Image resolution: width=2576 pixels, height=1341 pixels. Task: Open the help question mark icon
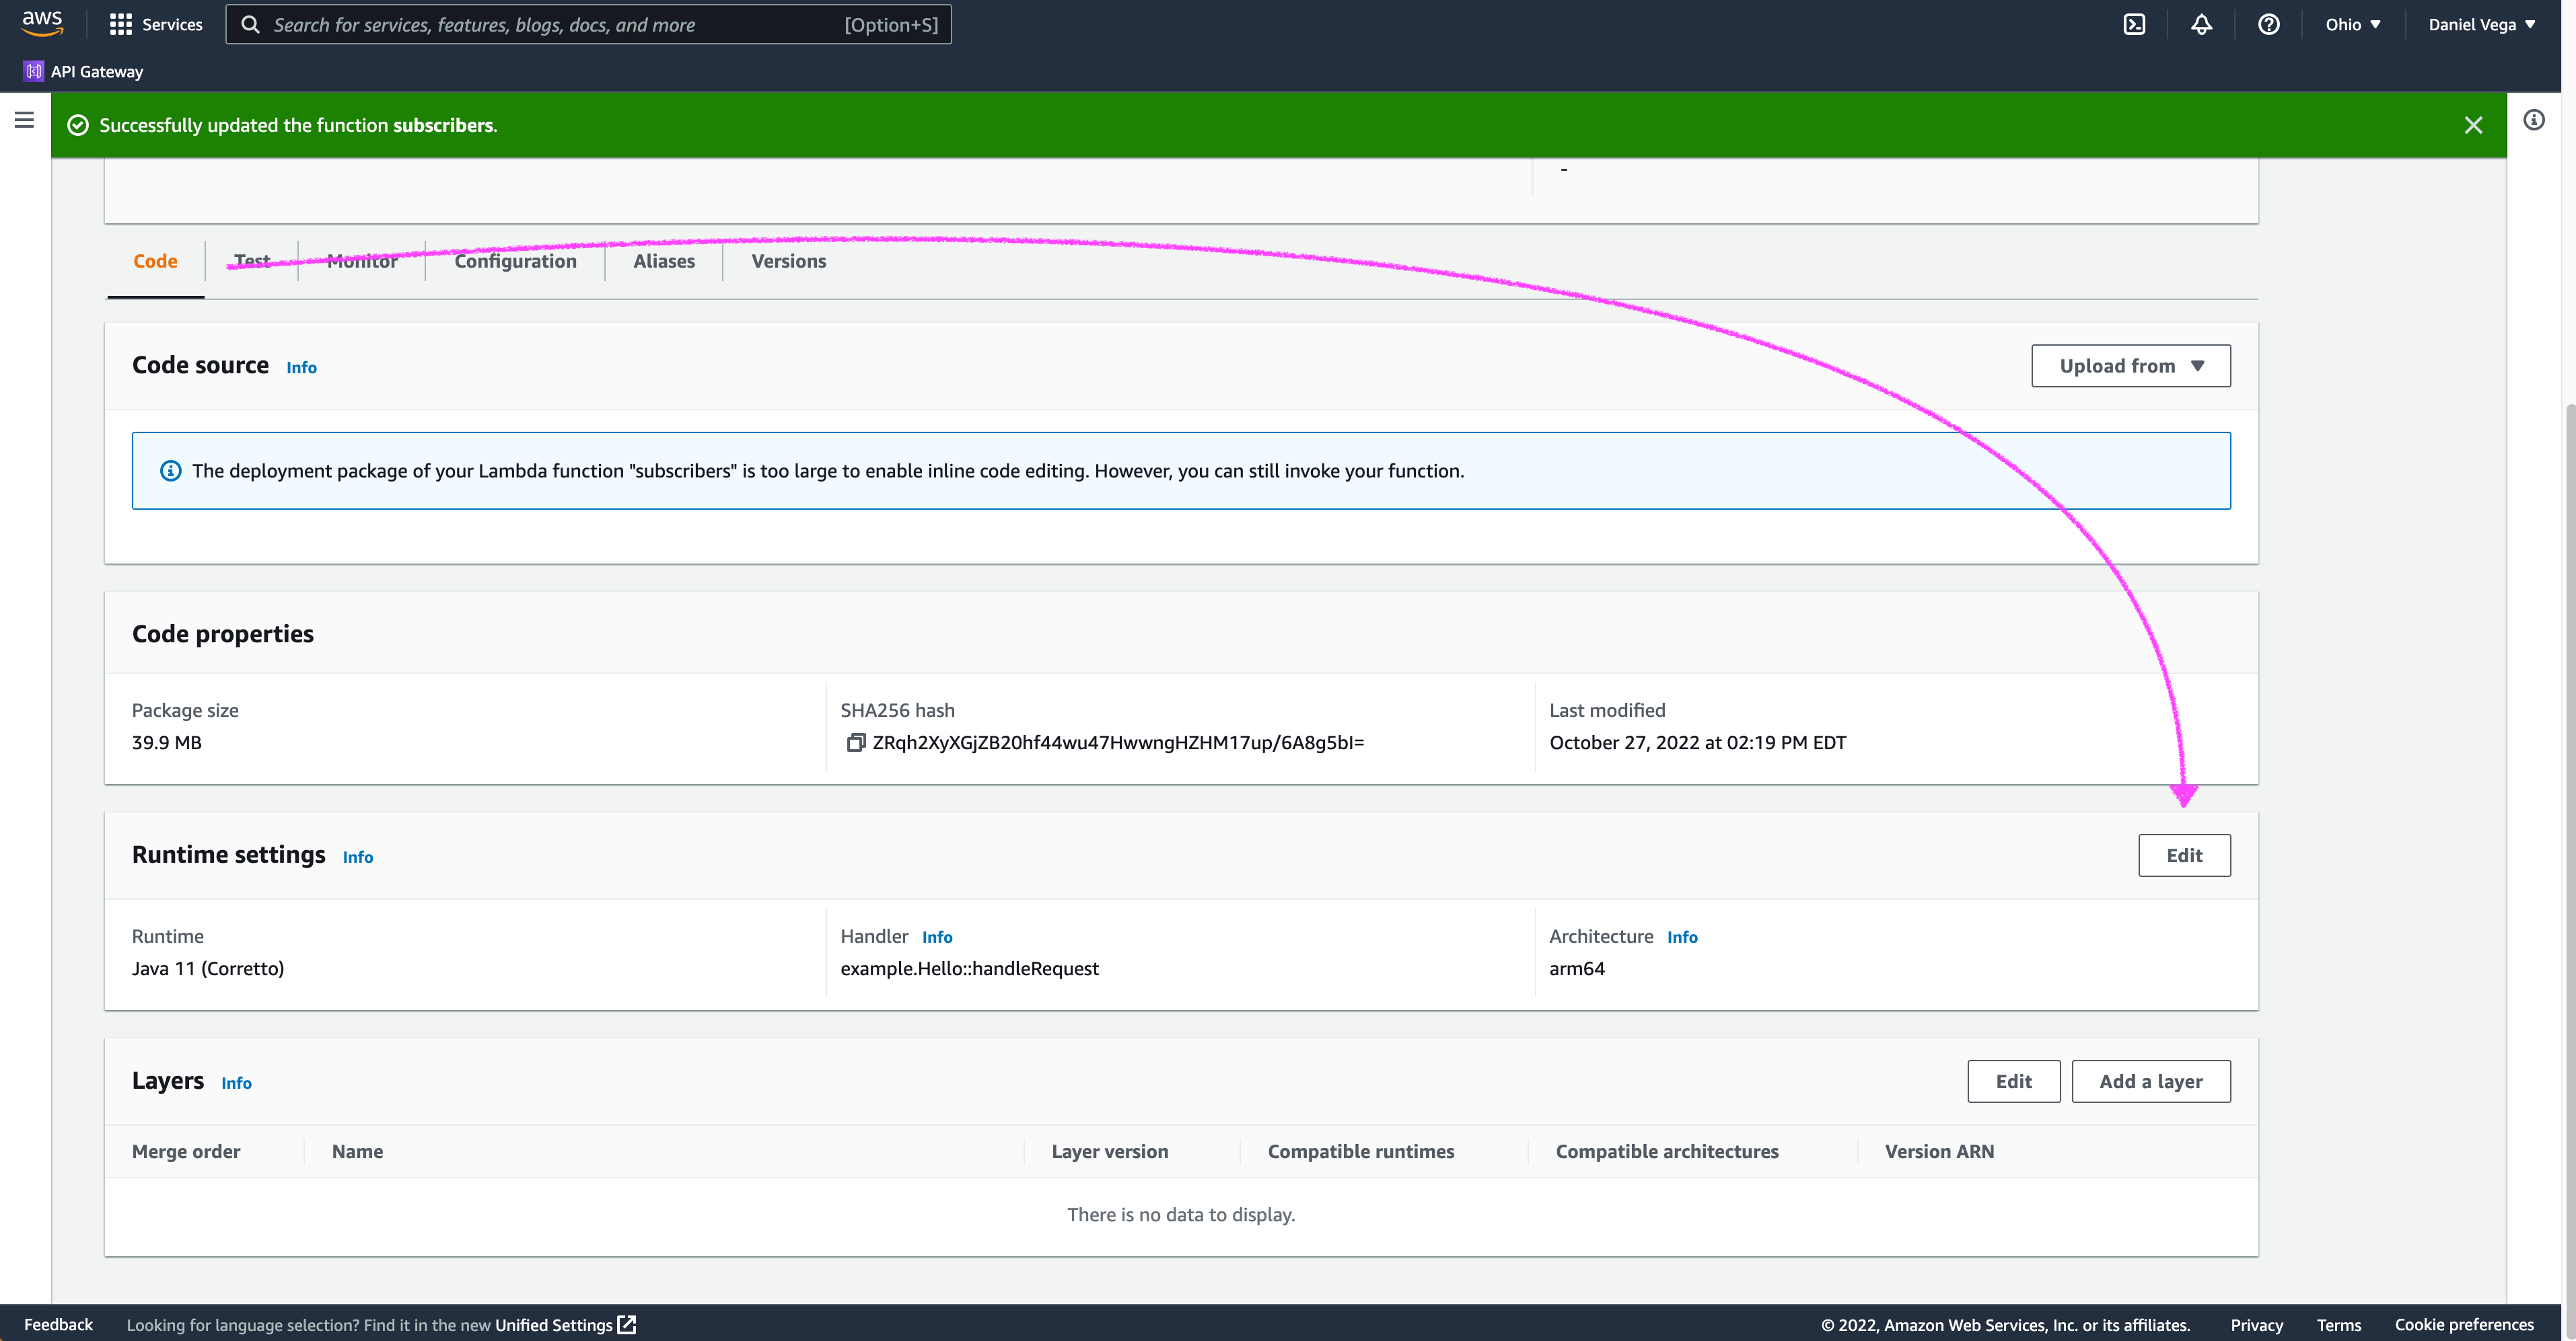tap(2268, 25)
